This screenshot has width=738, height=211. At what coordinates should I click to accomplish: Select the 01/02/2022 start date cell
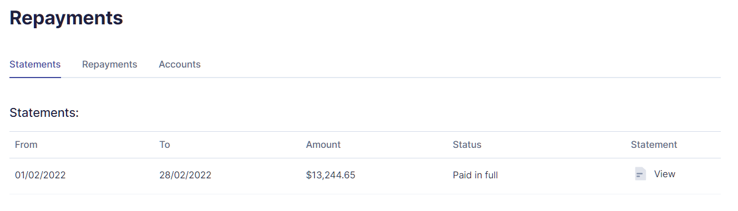(x=40, y=175)
